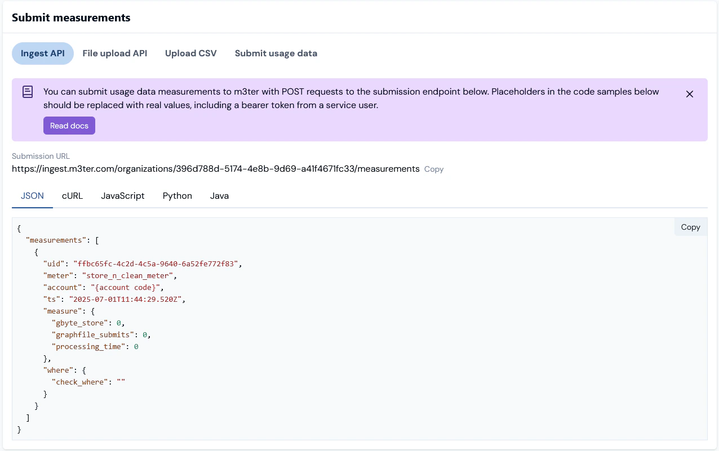Click the "ts" key
Viewport: 719px width, 451px height.
tap(52, 299)
